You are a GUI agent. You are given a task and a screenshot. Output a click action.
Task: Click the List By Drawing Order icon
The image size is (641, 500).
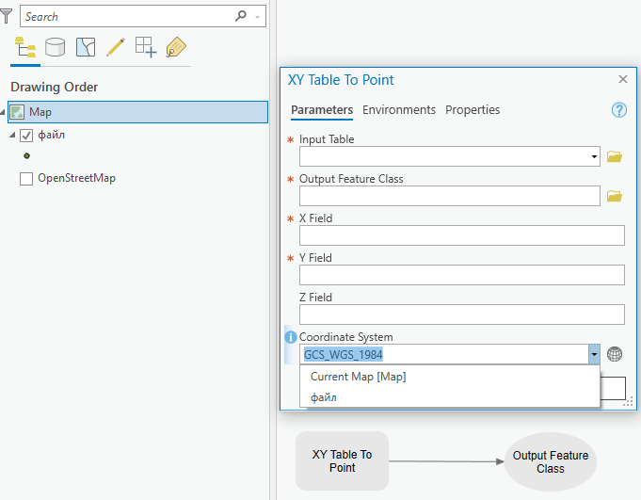tap(25, 47)
